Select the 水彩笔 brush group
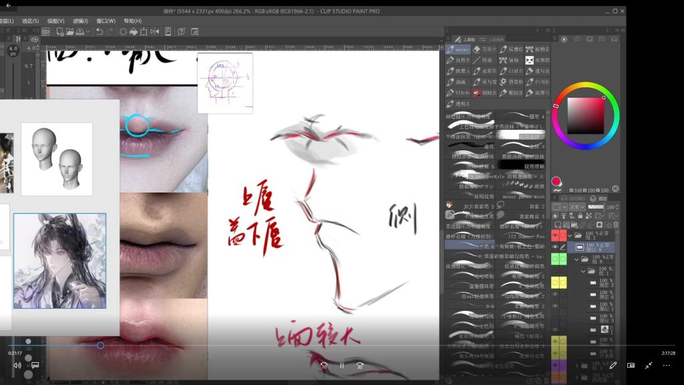 [484, 71]
